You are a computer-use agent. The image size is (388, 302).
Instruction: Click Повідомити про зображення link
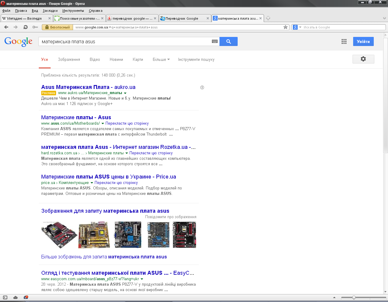171,217
